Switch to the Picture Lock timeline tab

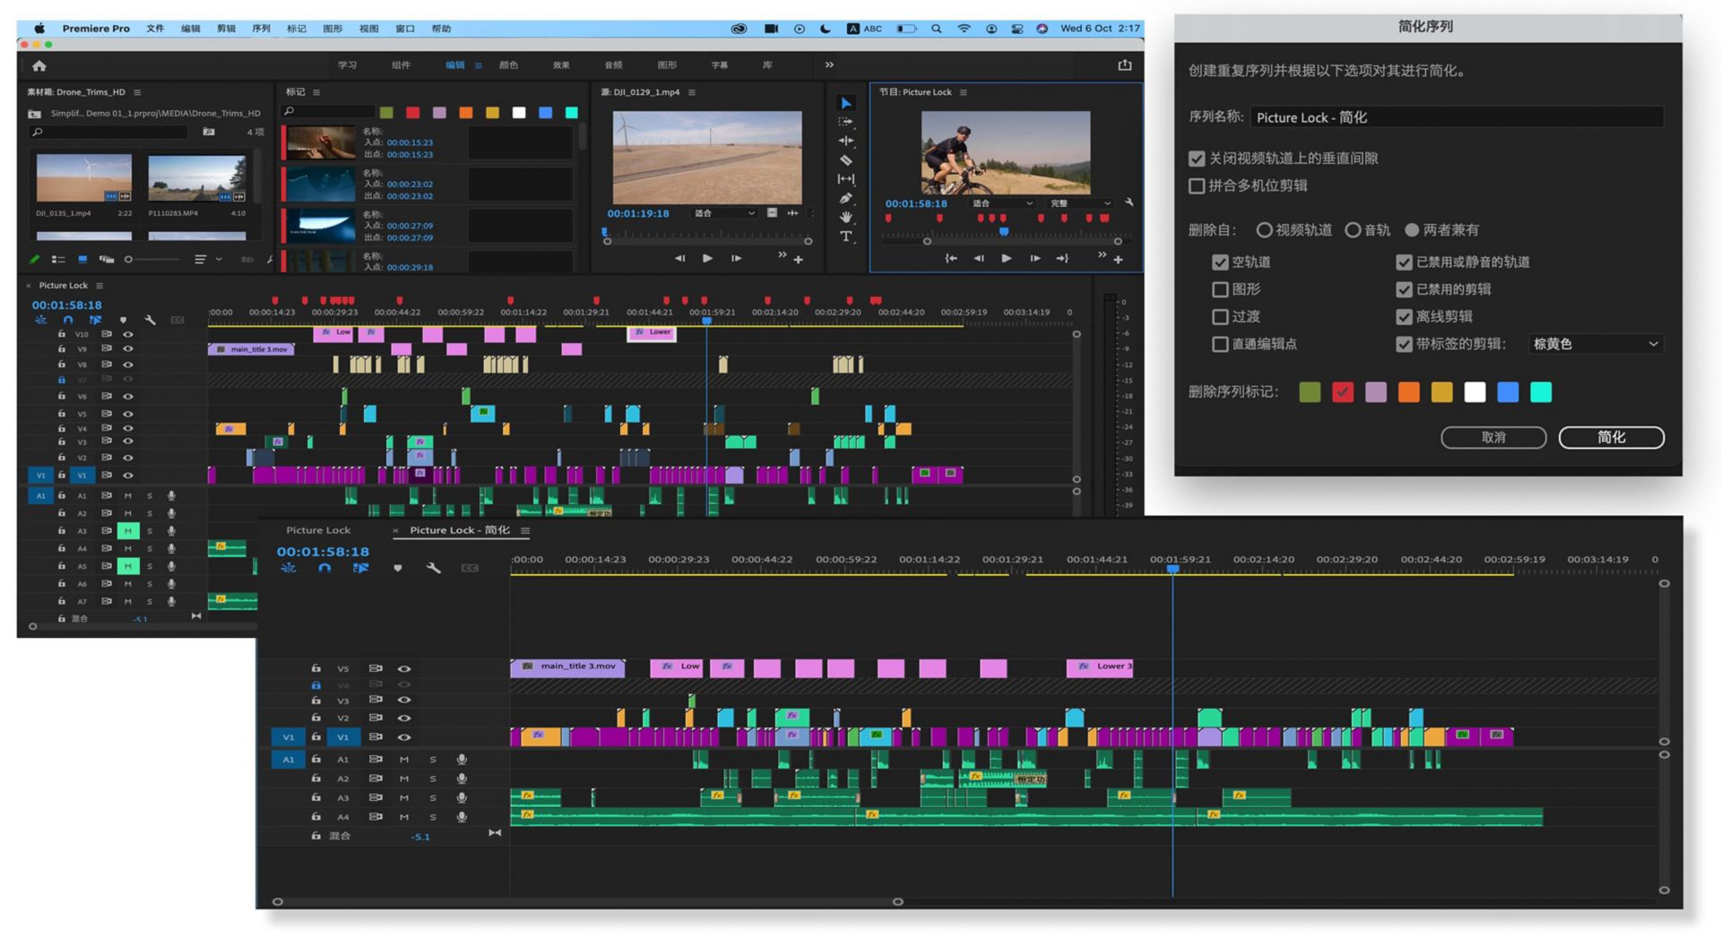pos(318,530)
